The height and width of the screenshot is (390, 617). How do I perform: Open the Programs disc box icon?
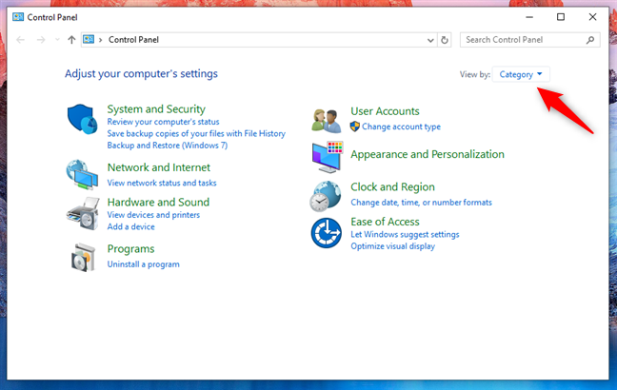pos(83,257)
